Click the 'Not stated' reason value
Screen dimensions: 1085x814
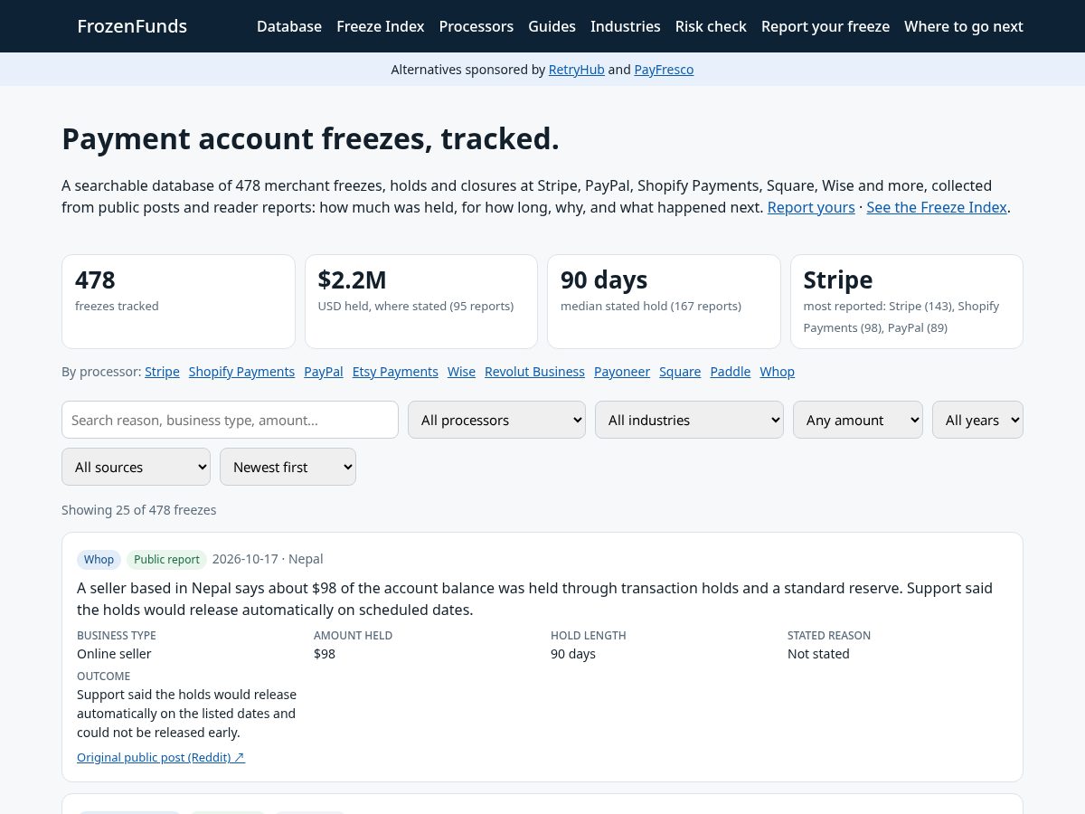coord(818,654)
